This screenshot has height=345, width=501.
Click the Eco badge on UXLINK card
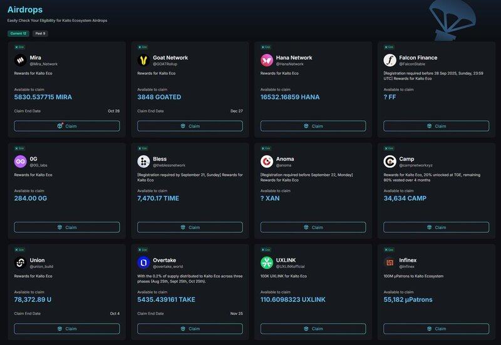(266, 249)
